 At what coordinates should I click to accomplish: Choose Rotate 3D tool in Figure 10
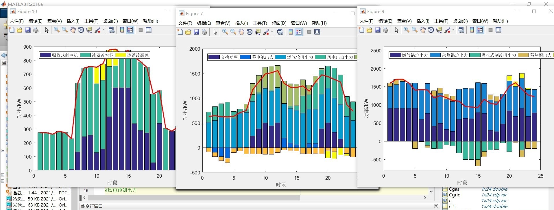point(81,30)
